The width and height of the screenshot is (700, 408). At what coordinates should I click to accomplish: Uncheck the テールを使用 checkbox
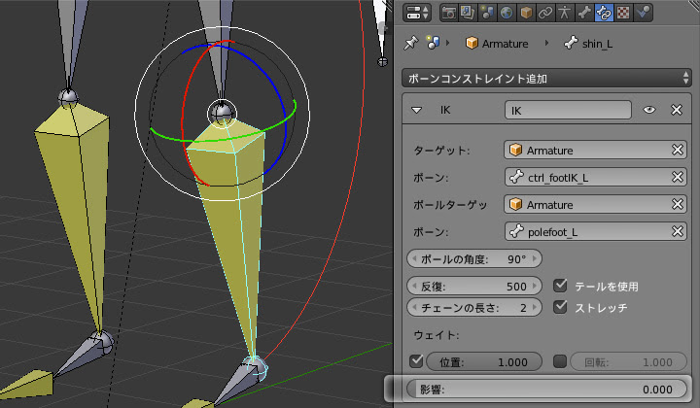point(560,286)
